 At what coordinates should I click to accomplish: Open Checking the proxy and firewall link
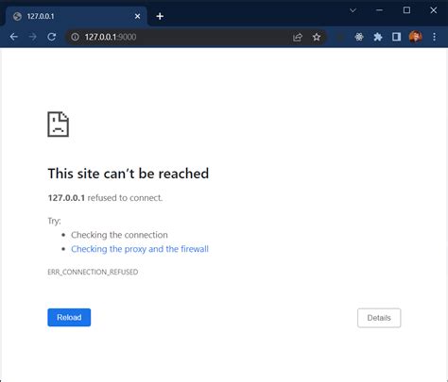coord(140,249)
